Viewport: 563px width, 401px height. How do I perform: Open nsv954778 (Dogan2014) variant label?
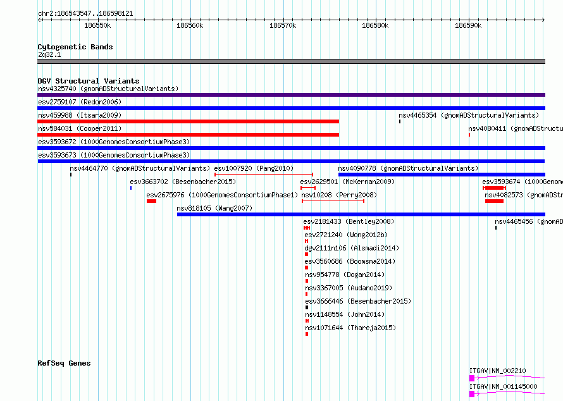point(345,275)
